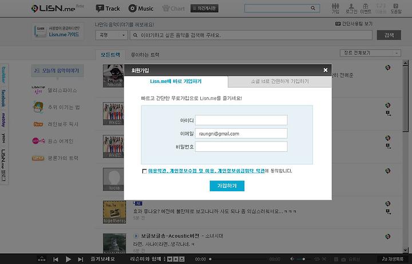The height and width of the screenshot is (264, 412).
Task: Open the Music menu
Action: click(141, 9)
